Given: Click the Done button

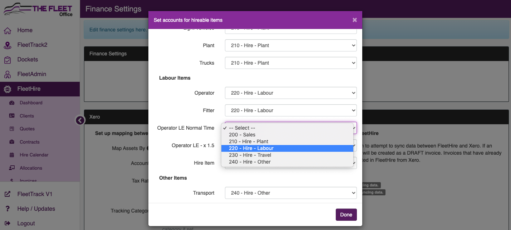Looking at the screenshot, I should click(x=346, y=215).
